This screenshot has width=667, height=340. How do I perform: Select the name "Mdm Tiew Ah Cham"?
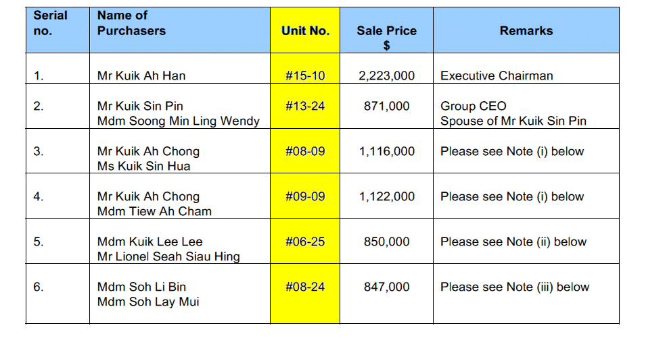(154, 212)
